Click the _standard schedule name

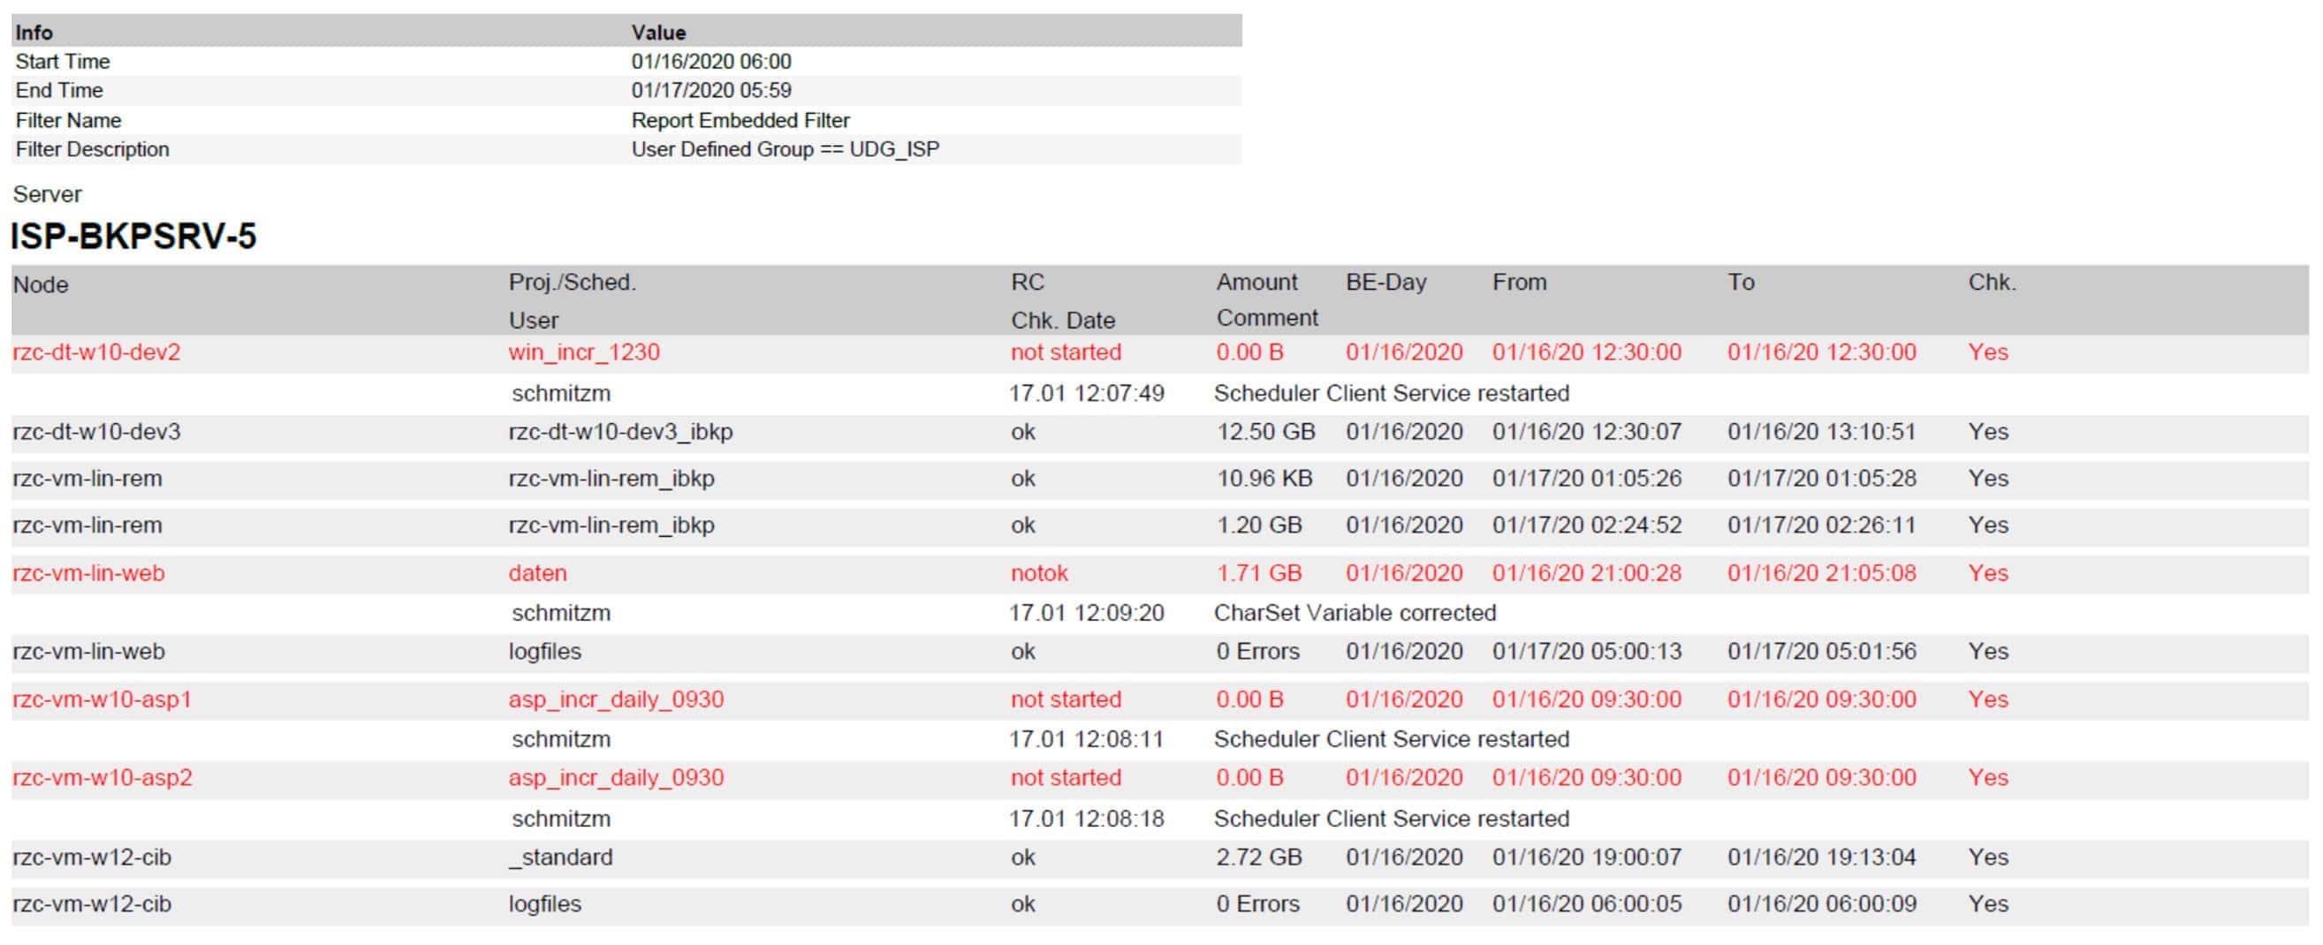(560, 858)
